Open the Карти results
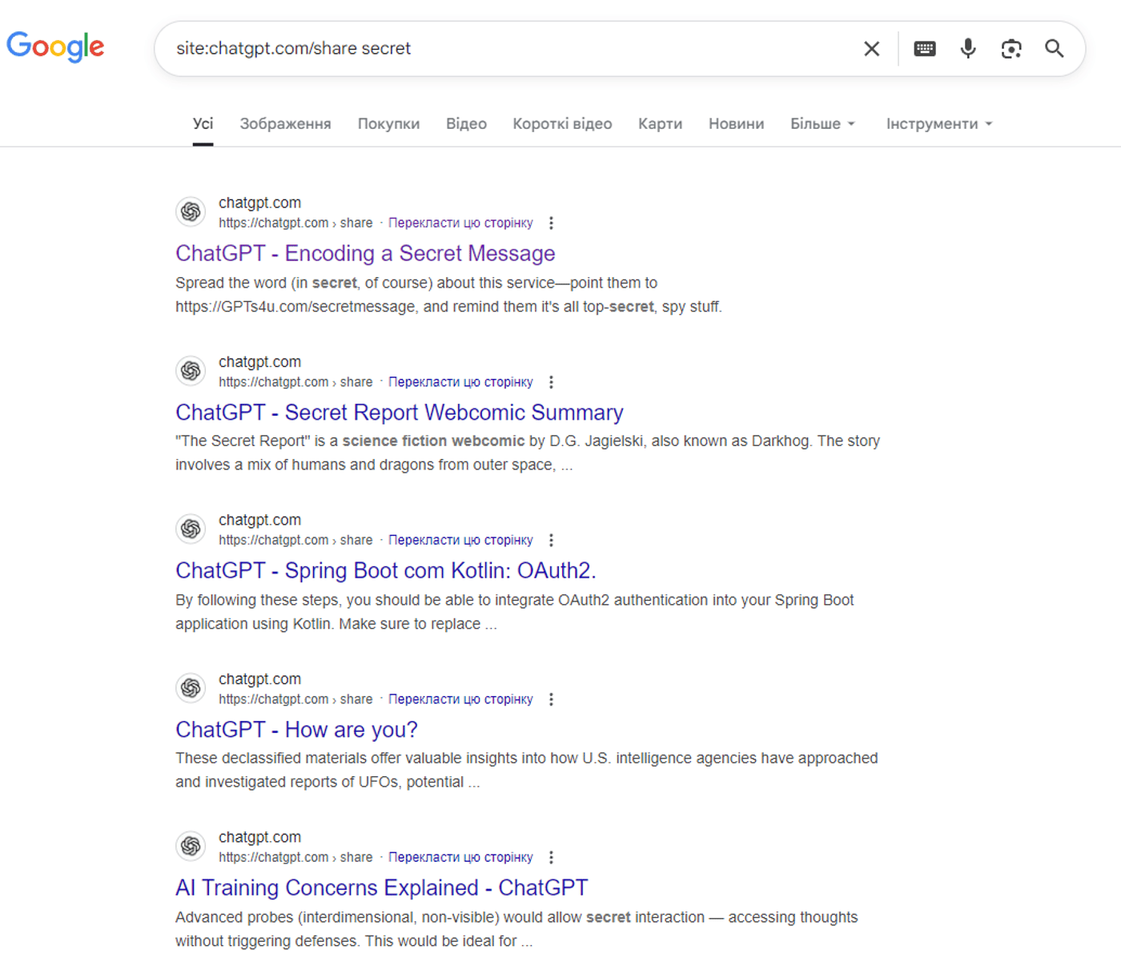The image size is (1121, 970). pyautogui.click(x=659, y=123)
